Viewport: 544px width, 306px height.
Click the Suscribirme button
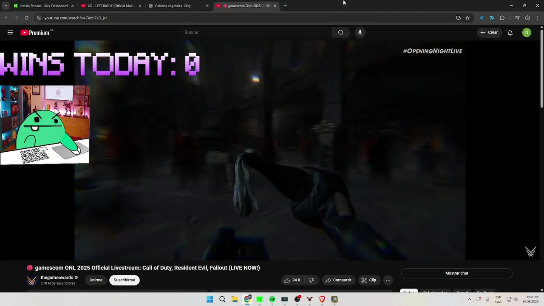125,280
